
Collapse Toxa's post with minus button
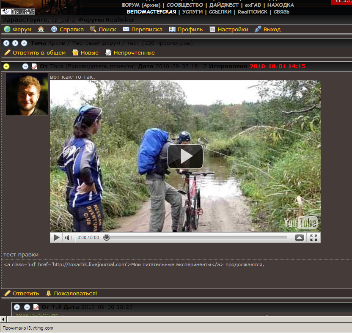pos(25,66)
